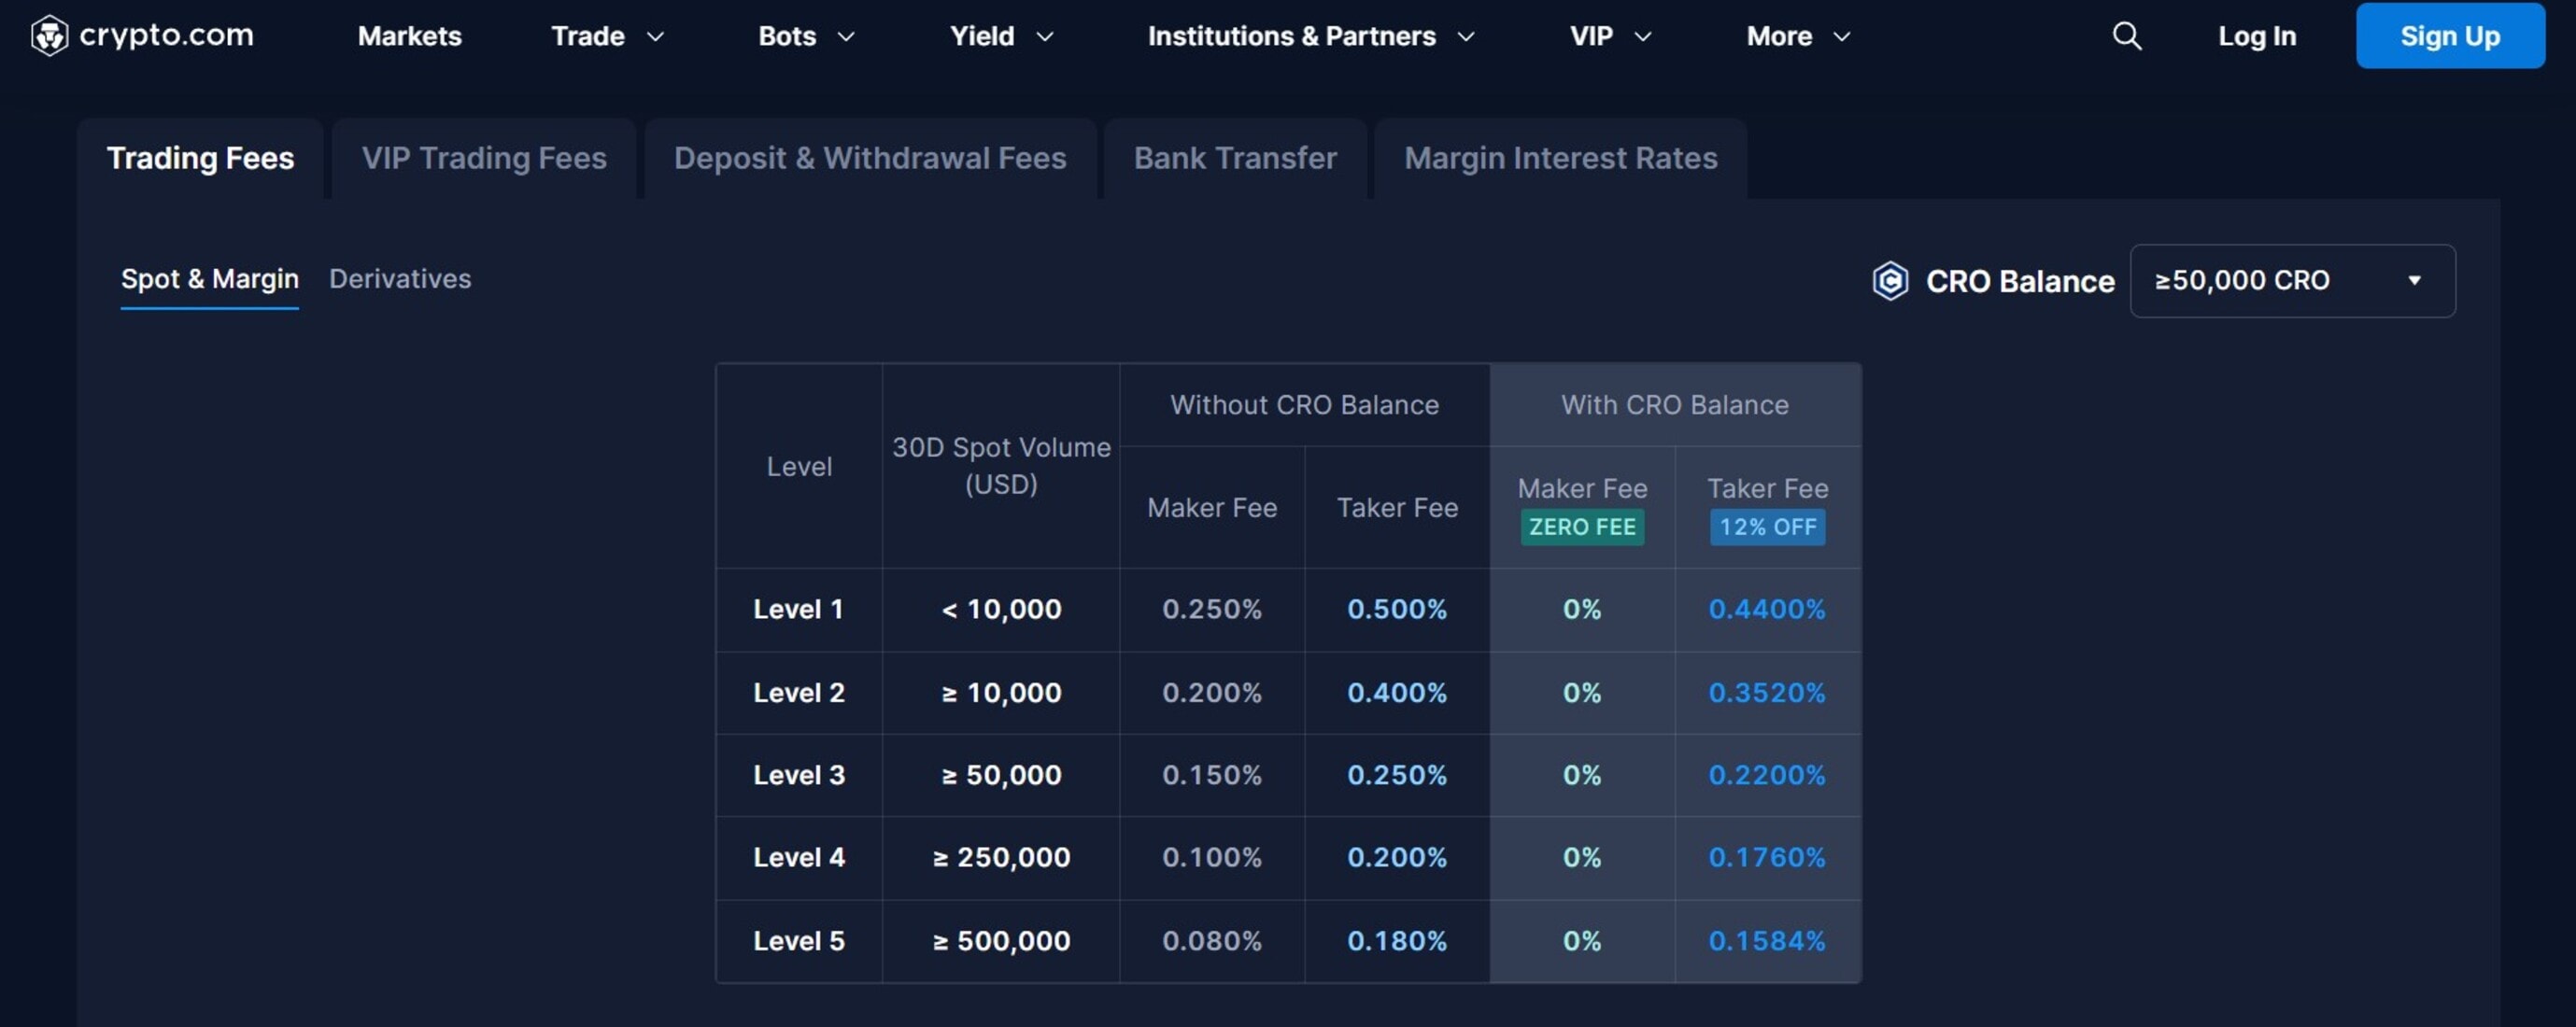The image size is (2576, 1027).
Task: Switch to the Derivatives sub-tab
Action: [400, 279]
